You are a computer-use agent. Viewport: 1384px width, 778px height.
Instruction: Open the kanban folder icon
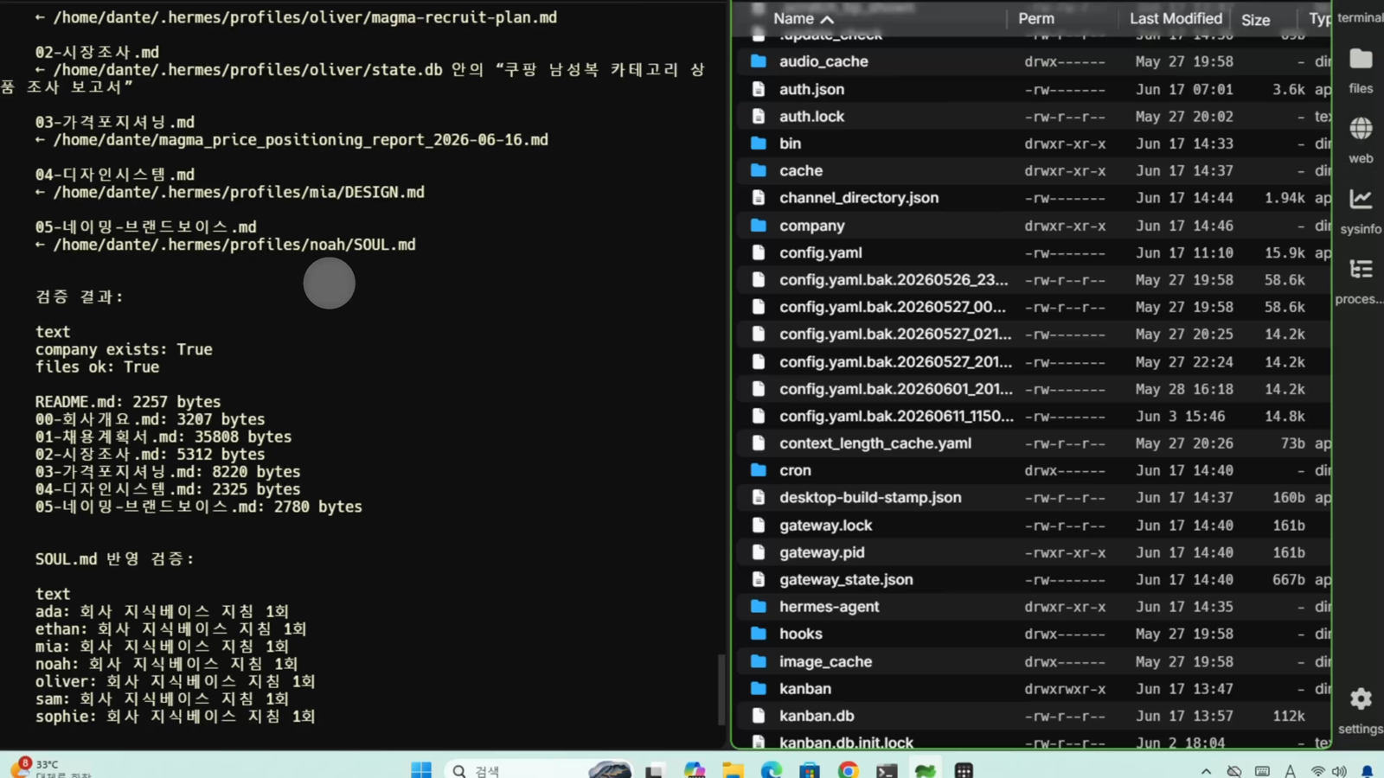coord(759,688)
